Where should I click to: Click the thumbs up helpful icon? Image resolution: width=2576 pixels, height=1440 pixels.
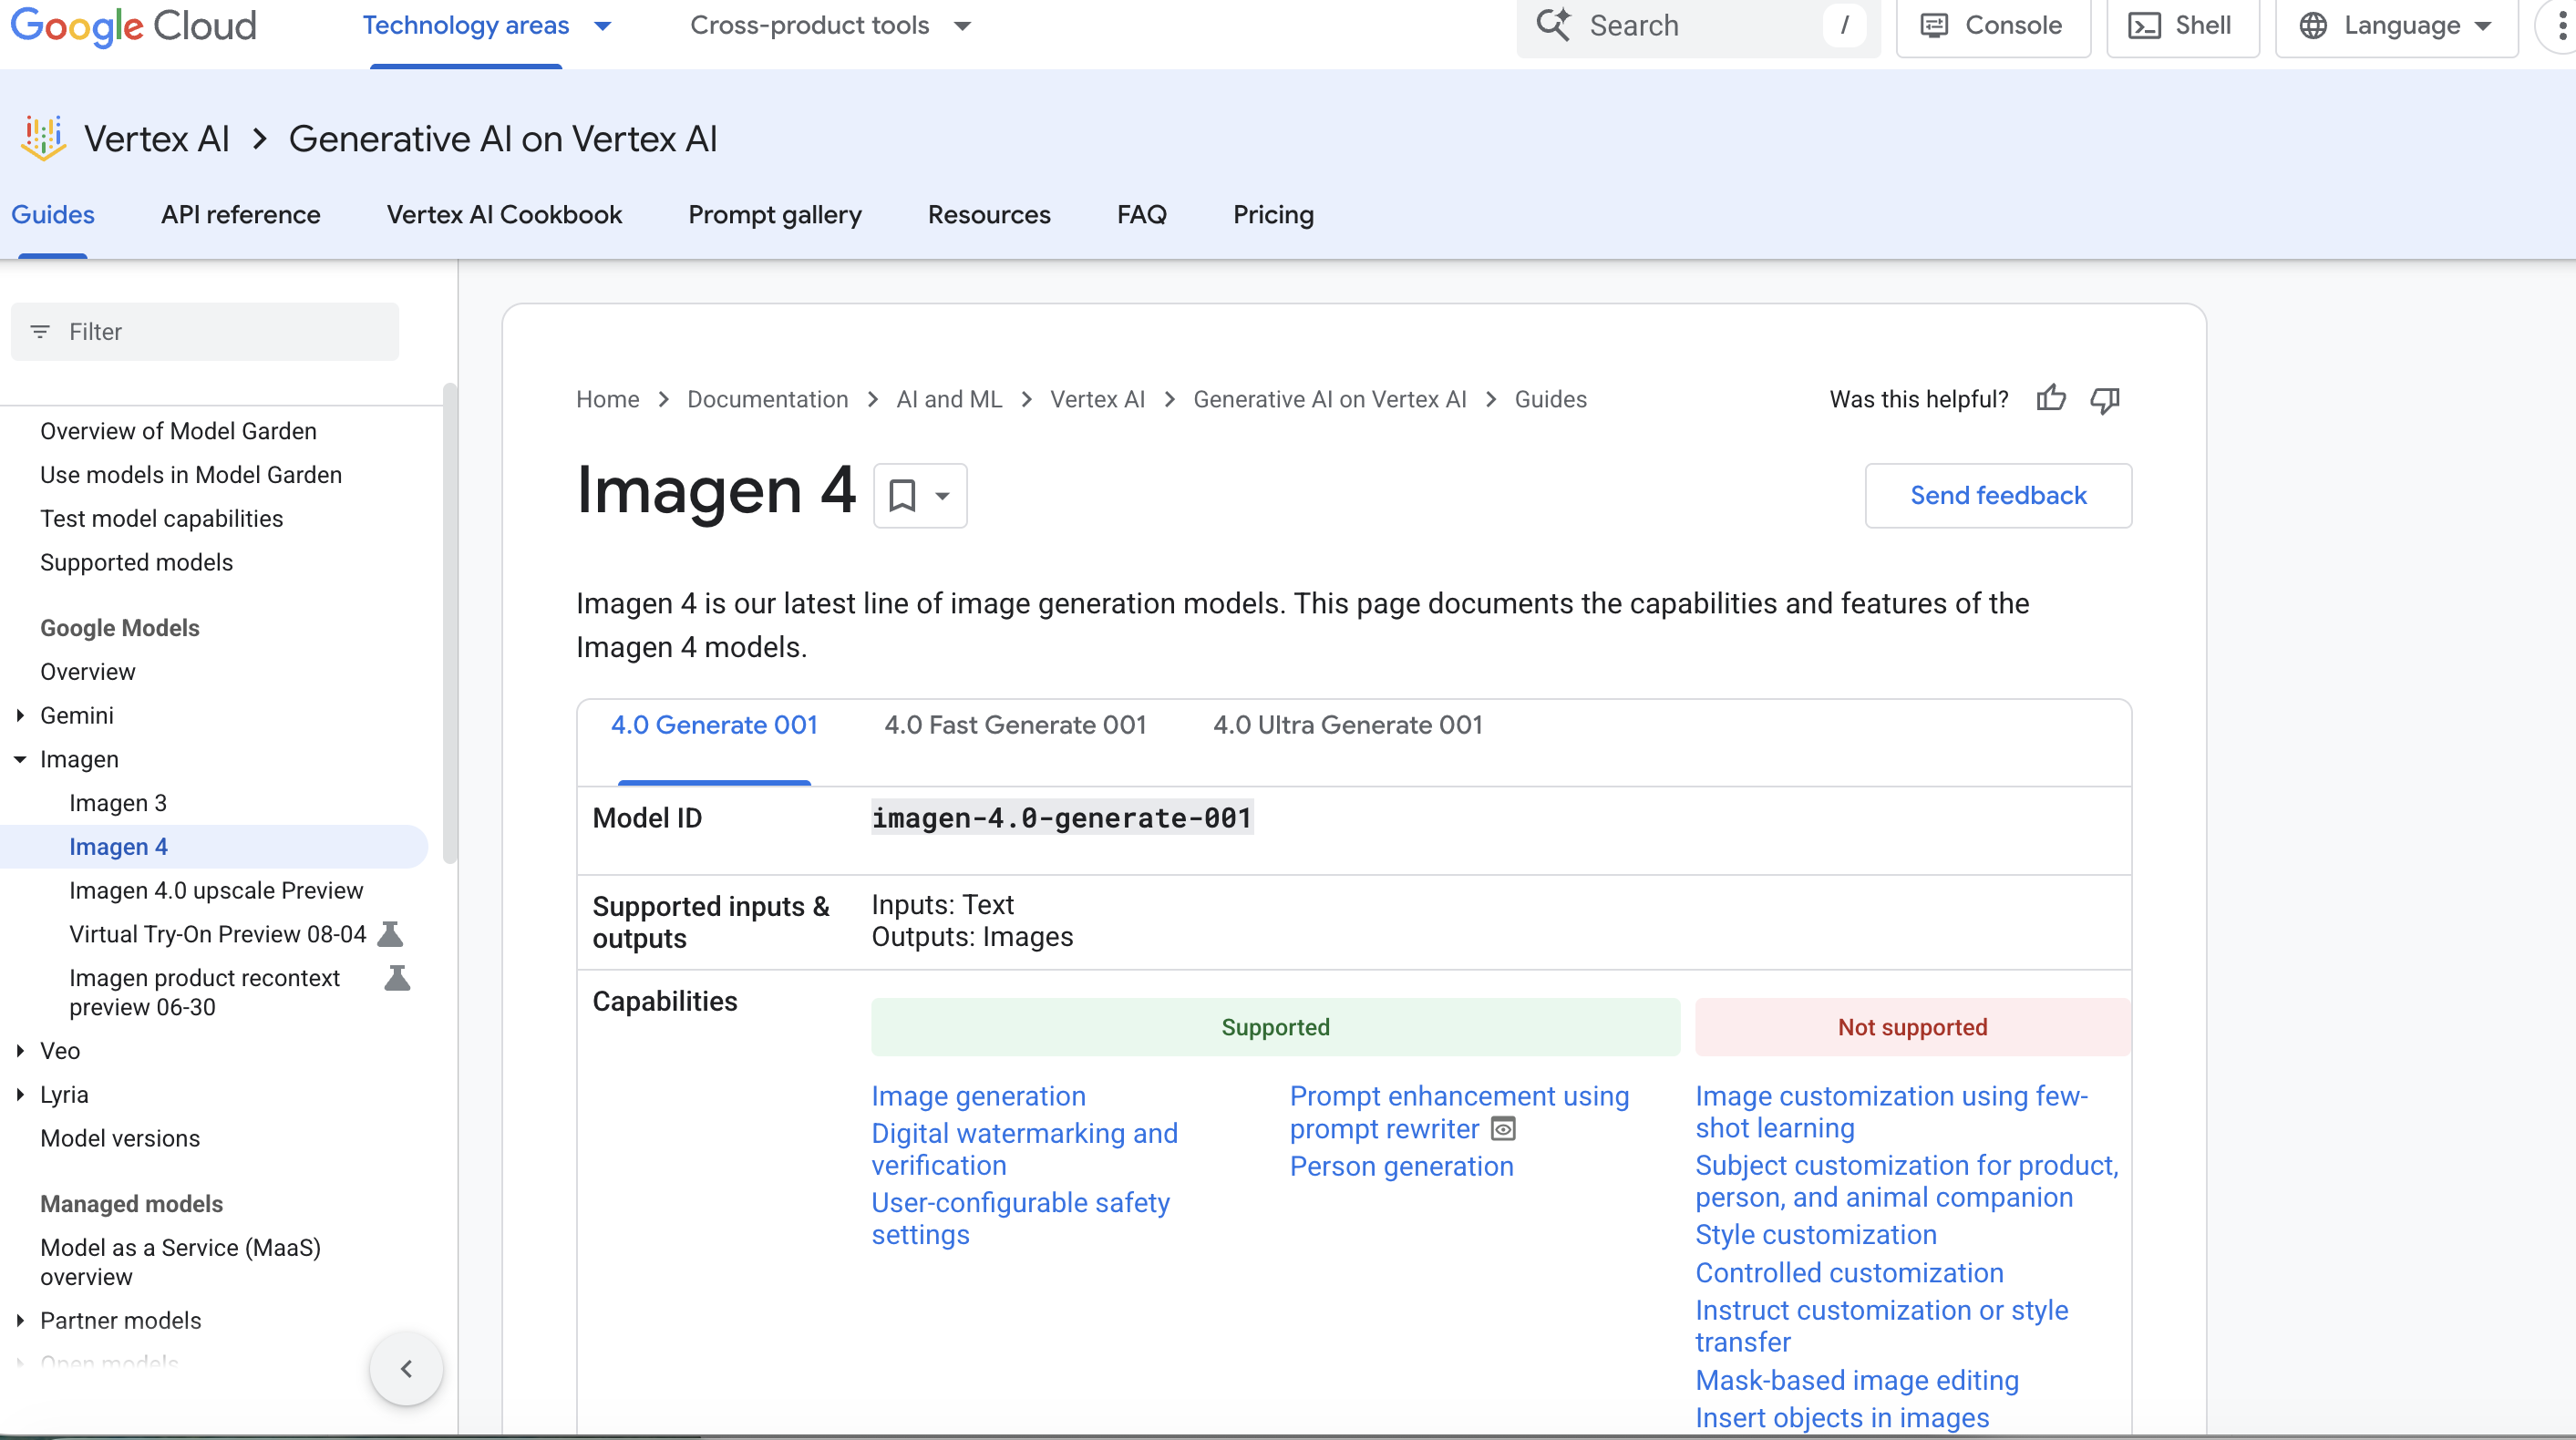click(2050, 399)
